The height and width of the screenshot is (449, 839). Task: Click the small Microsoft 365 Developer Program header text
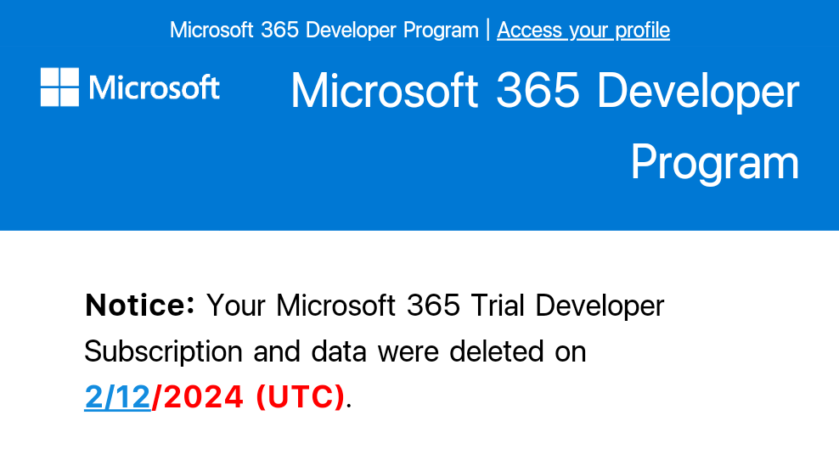(x=324, y=31)
